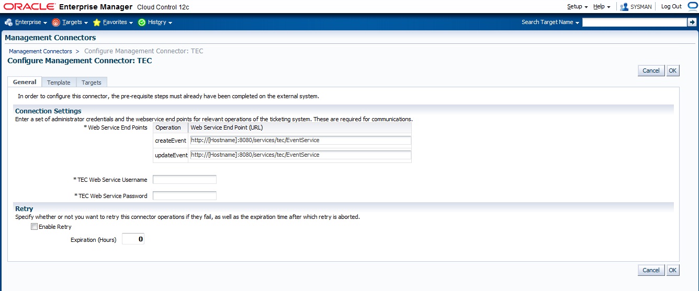
Task: Open the Setup dropdown menu
Action: coord(578,7)
